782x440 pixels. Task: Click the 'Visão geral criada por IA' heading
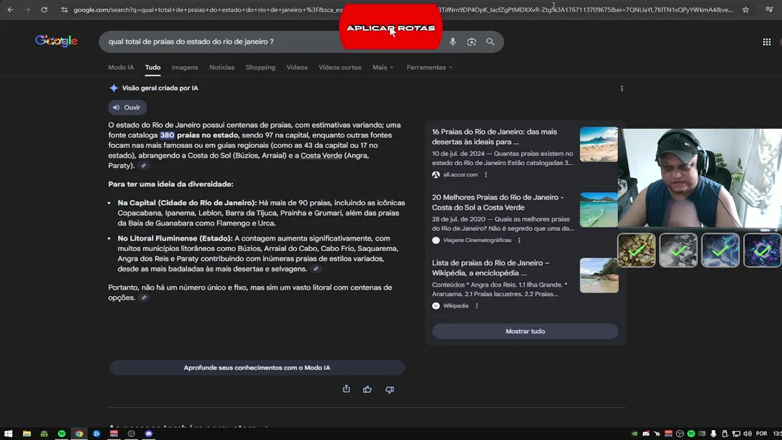[160, 88]
